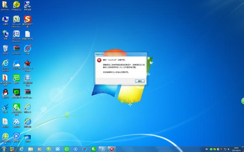Select the red Sogou S desktop shortcut
244x152 pixels.
tap(28, 22)
